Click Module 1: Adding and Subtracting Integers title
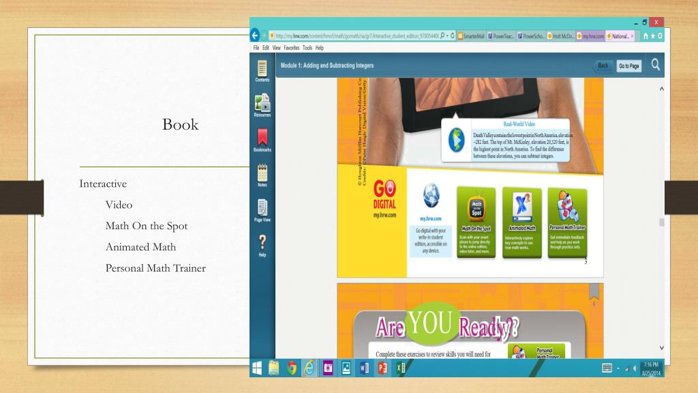The width and height of the screenshot is (698, 393). (327, 65)
